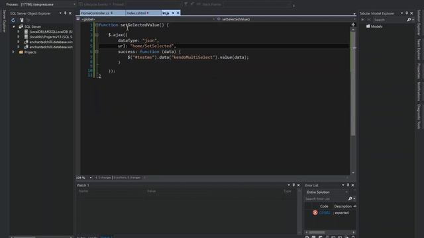Screen dimensions: 424x238
Task: Open the Notifications side tab
Action: pos(419,91)
